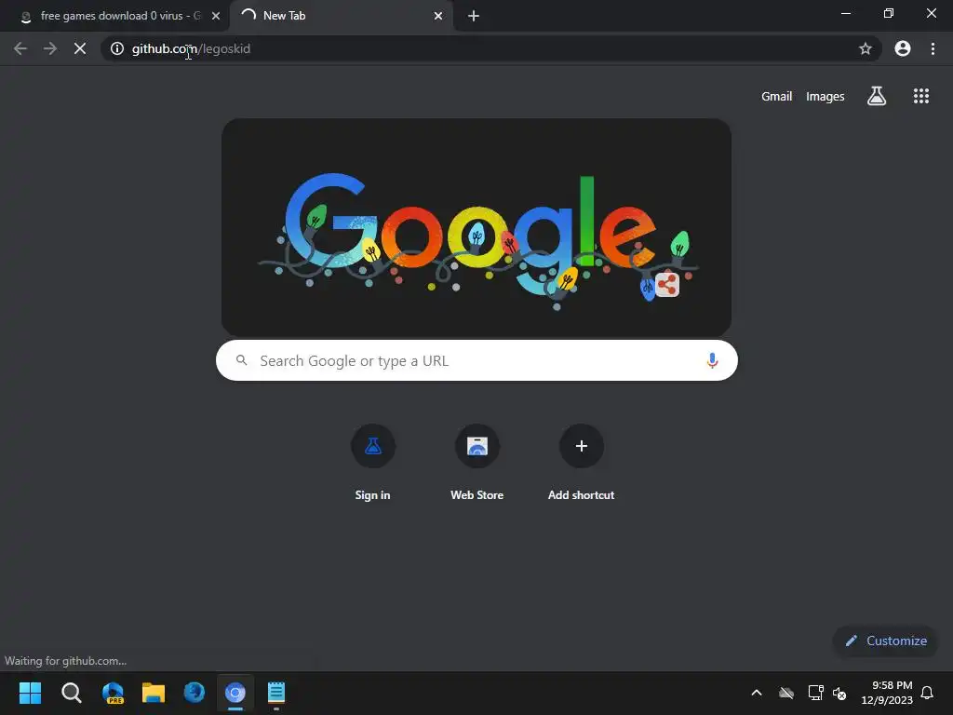
Task: Click Chromium icon on taskbar
Action: [x=235, y=693]
